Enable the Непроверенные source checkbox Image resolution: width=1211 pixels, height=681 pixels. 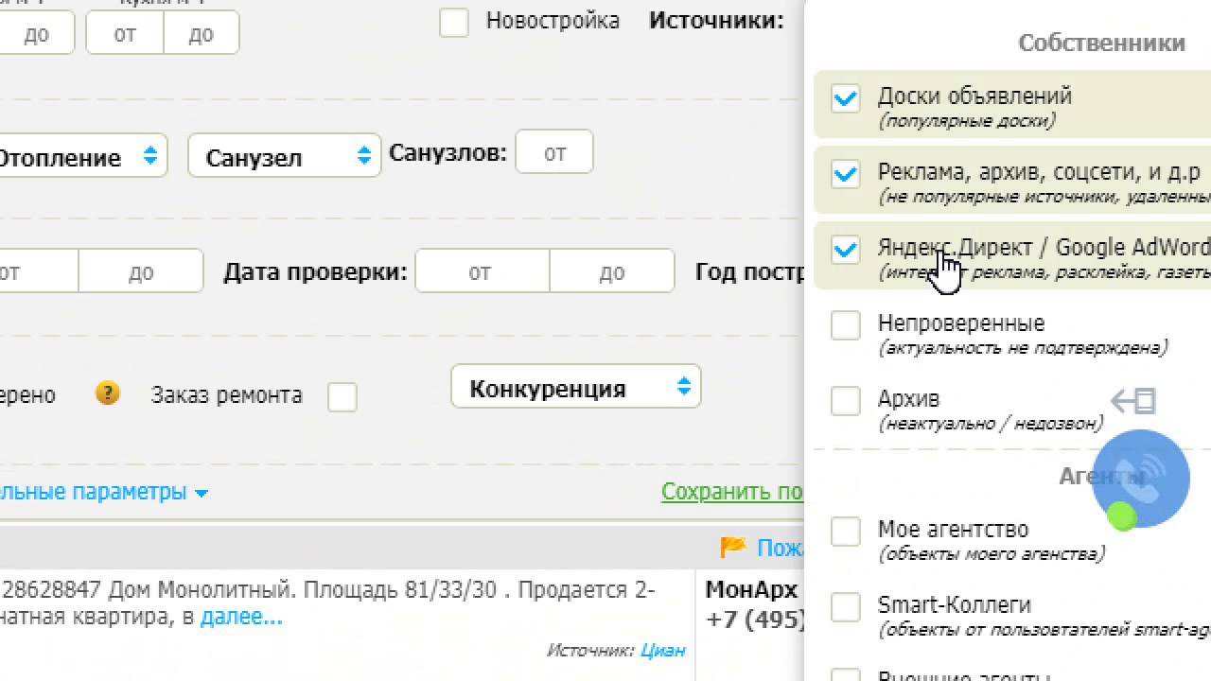point(845,325)
